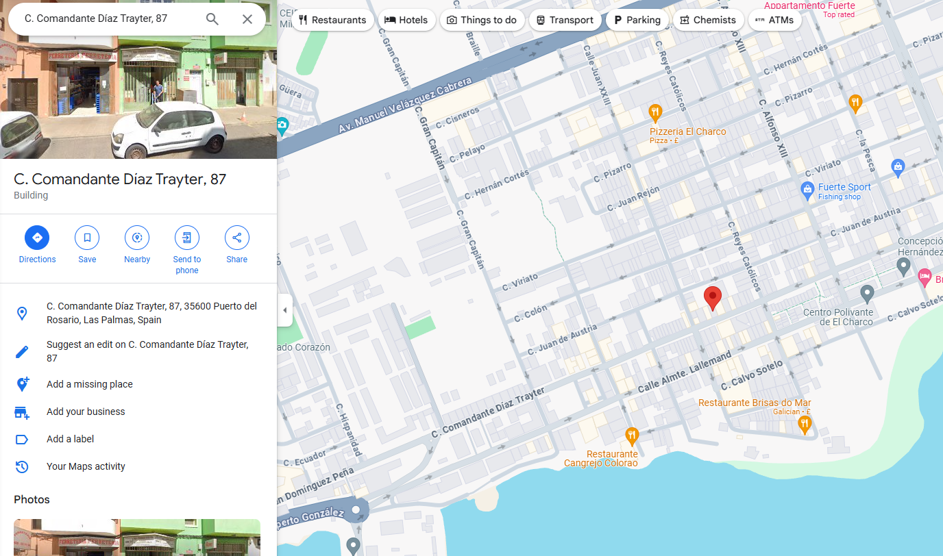Click the Restaurante Brisas do Mar label
This screenshot has width=943, height=556.
(x=755, y=403)
